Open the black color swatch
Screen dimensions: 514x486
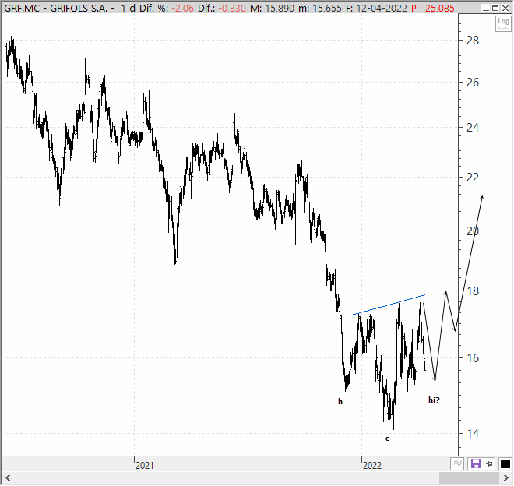pyautogui.click(x=505, y=463)
